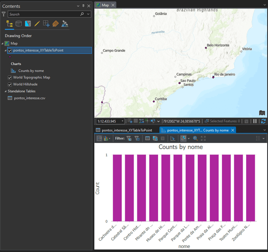The width and height of the screenshot is (268, 252).
Task: Click the chart zoom-in magnifier
Action: pyautogui.click(x=195, y=138)
